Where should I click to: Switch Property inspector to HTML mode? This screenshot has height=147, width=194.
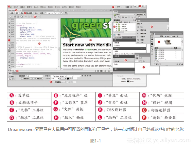tap(11, 76)
